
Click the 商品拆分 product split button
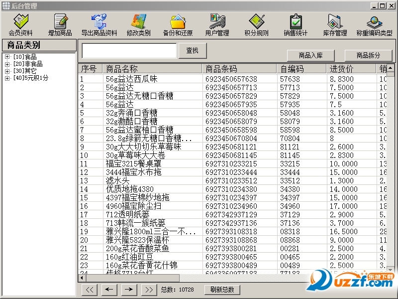368,55
